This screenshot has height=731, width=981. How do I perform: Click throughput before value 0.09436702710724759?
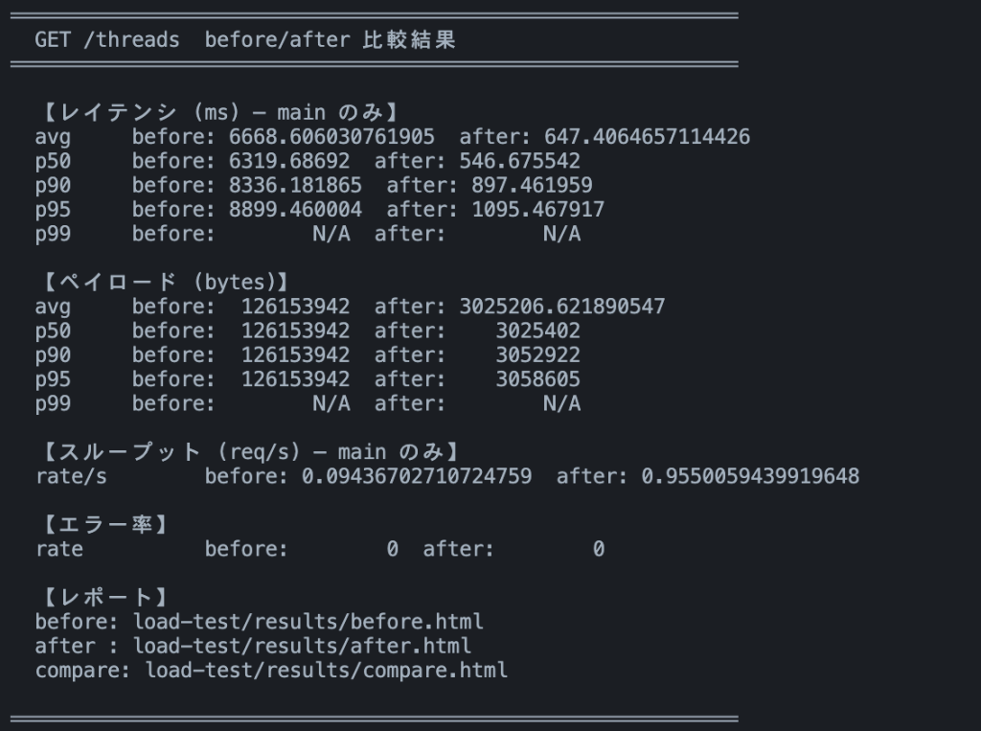click(x=417, y=476)
